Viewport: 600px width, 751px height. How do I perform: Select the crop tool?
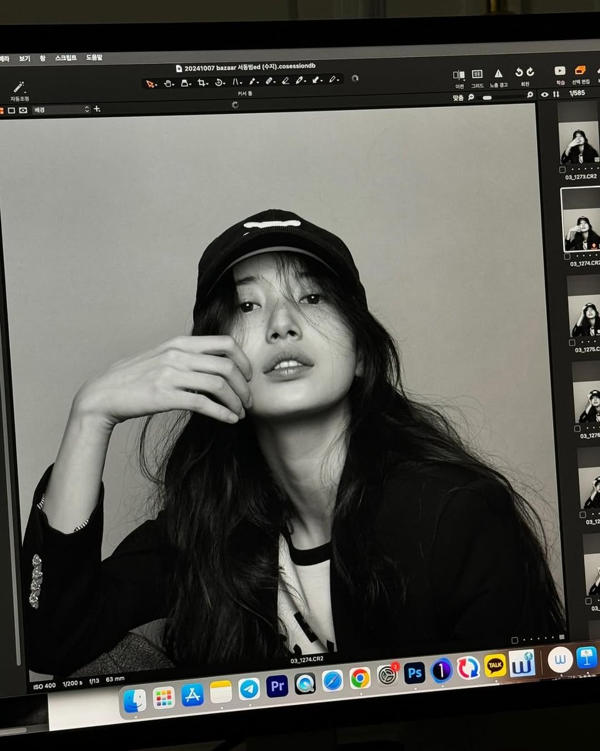point(202,82)
